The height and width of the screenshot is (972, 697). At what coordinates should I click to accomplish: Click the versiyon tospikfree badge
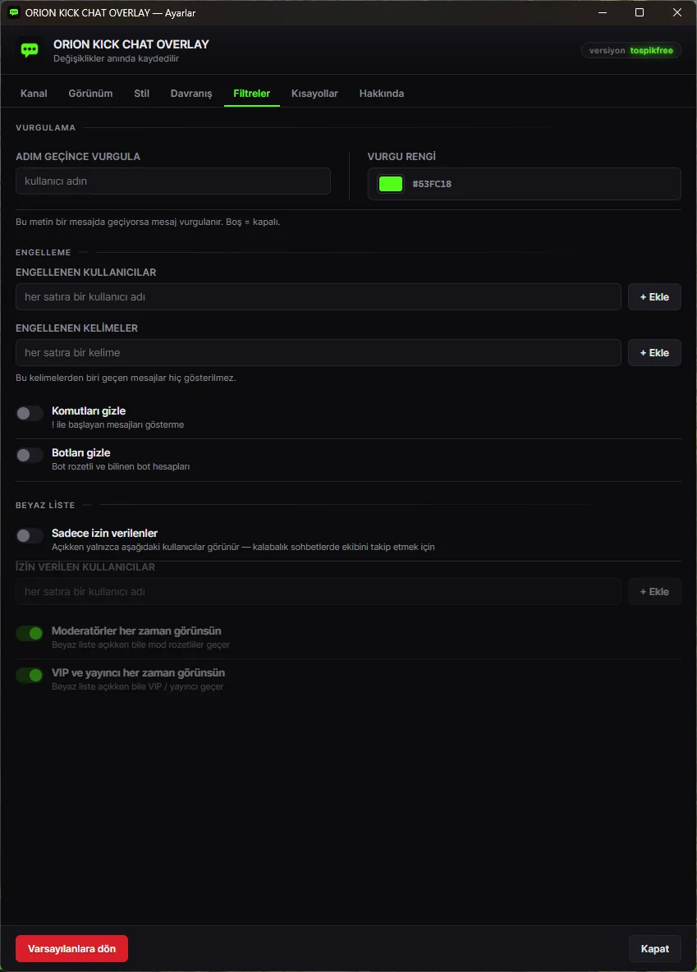pyautogui.click(x=631, y=50)
